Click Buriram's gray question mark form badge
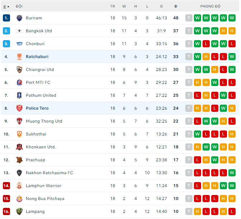Viewport: 241px width, 219px height. tap(189, 18)
